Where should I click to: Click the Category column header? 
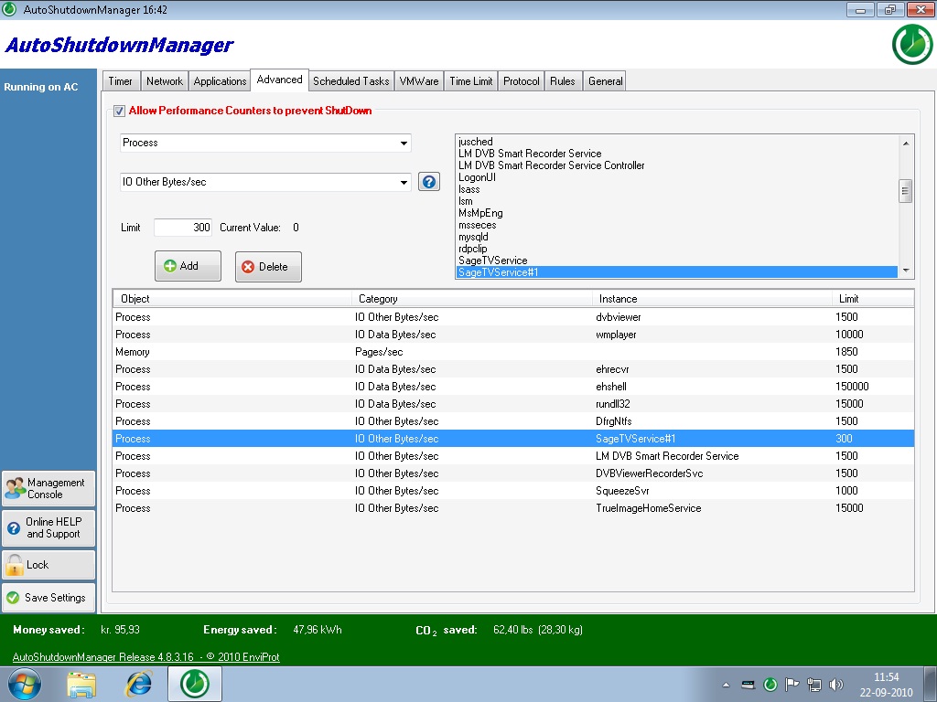[x=472, y=299]
